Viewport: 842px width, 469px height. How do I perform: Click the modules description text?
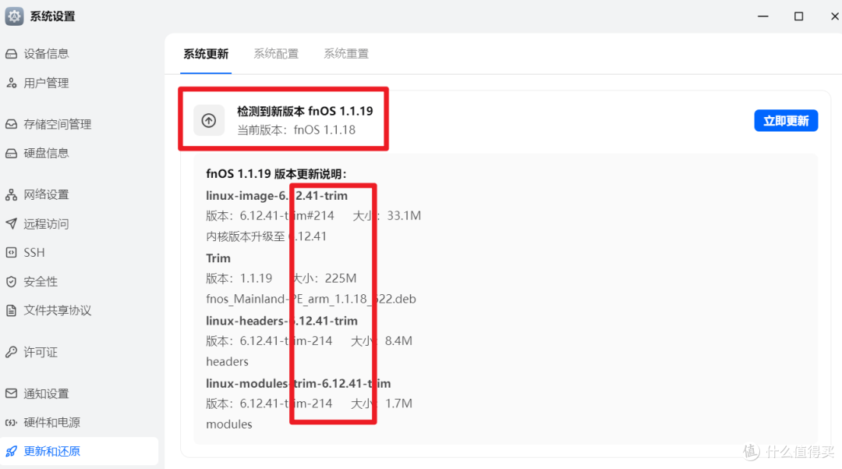click(x=228, y=425)
